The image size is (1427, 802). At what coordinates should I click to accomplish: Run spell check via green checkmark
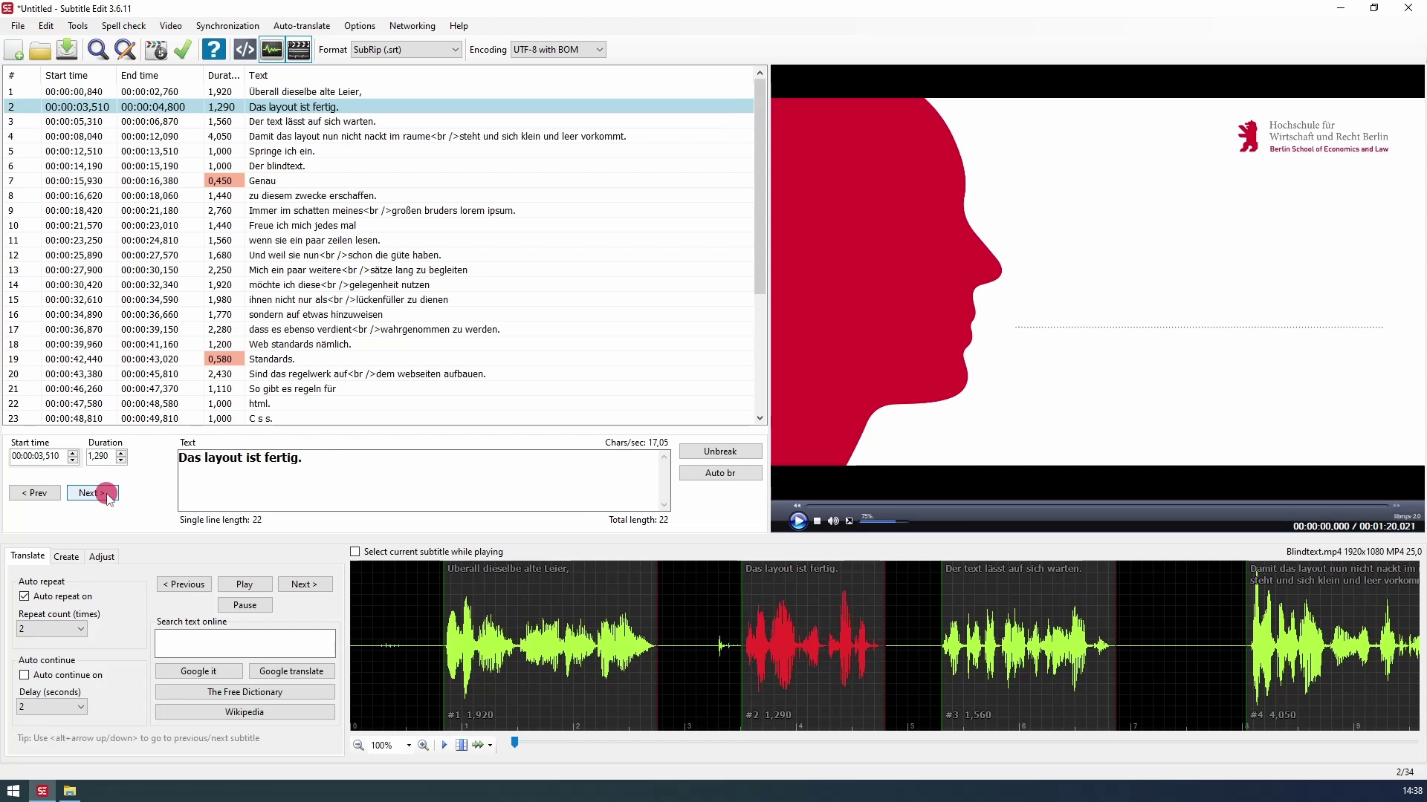click(183, 50)
